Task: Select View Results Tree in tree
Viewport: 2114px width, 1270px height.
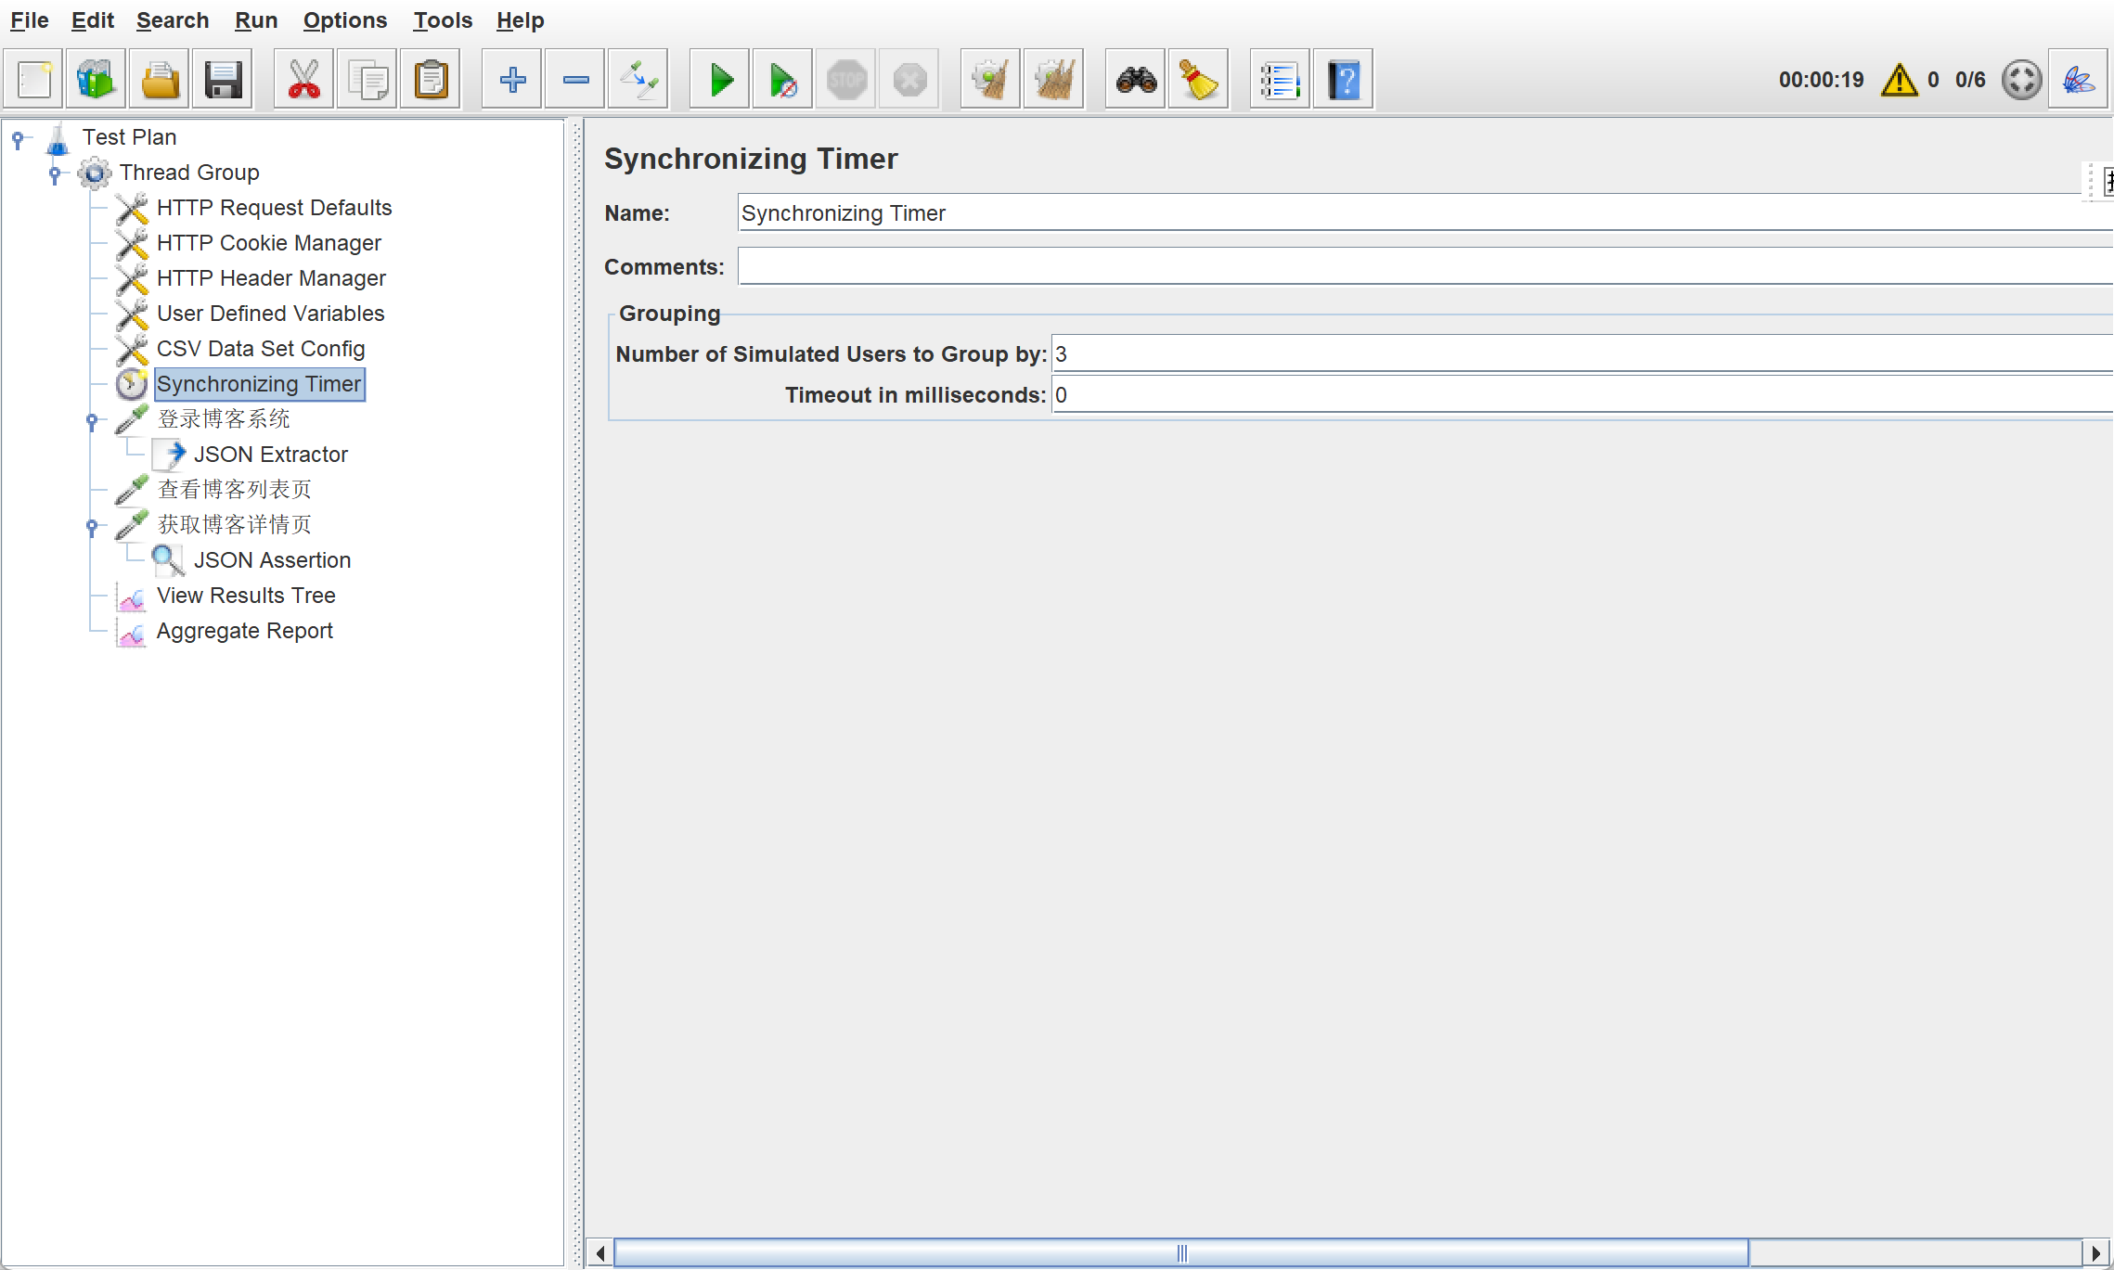Action: (x=245, y=596)
